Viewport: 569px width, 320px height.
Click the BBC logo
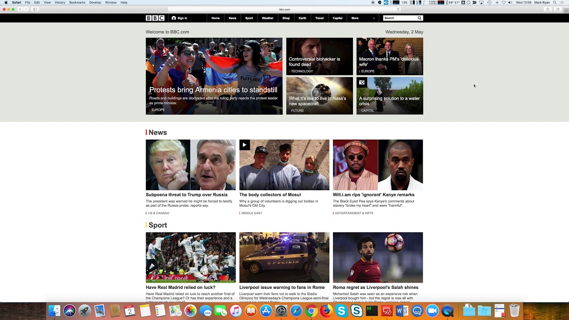click(x=155, y=18)
